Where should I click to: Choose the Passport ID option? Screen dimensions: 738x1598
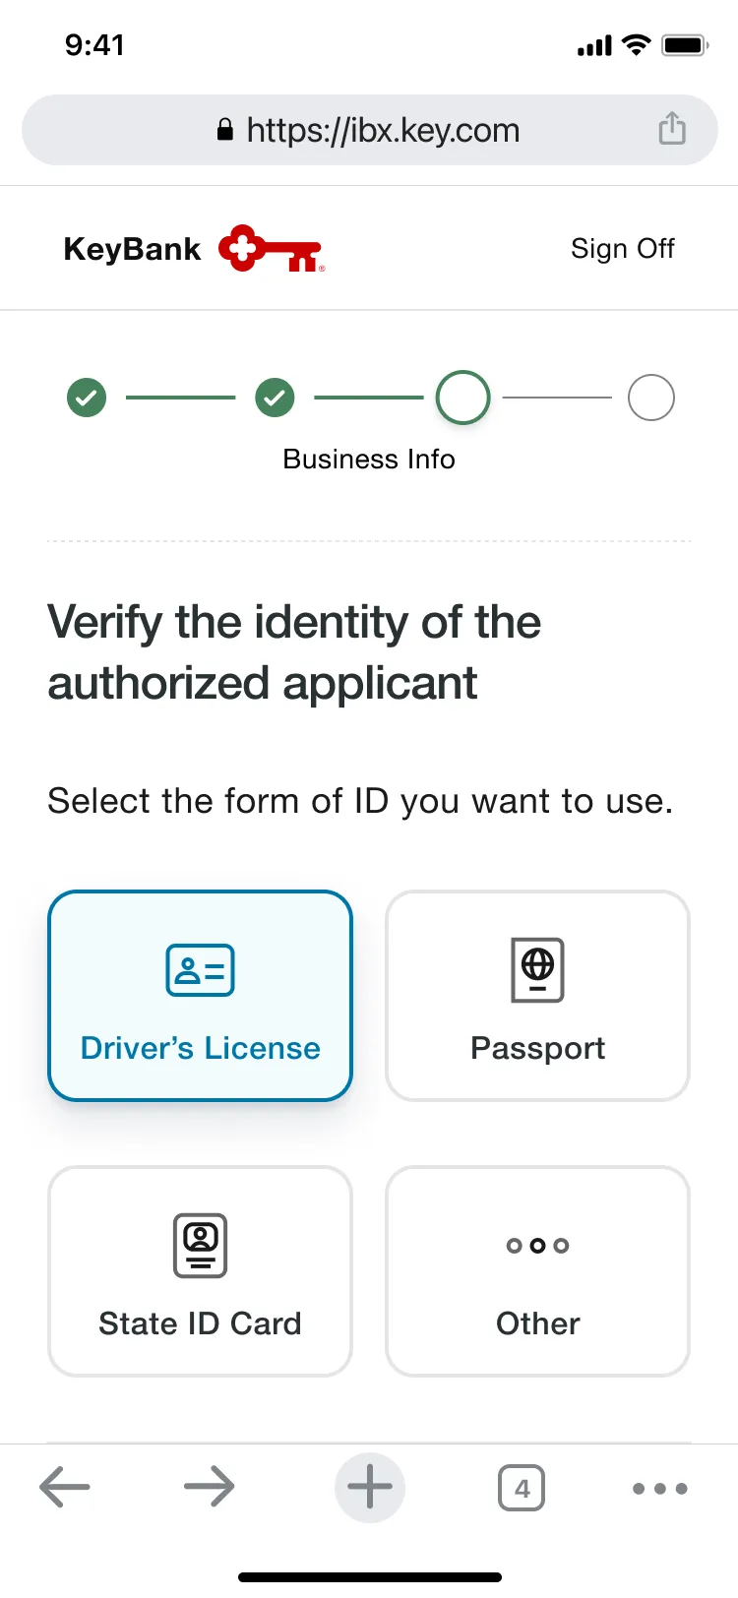(x=537, y=996)
